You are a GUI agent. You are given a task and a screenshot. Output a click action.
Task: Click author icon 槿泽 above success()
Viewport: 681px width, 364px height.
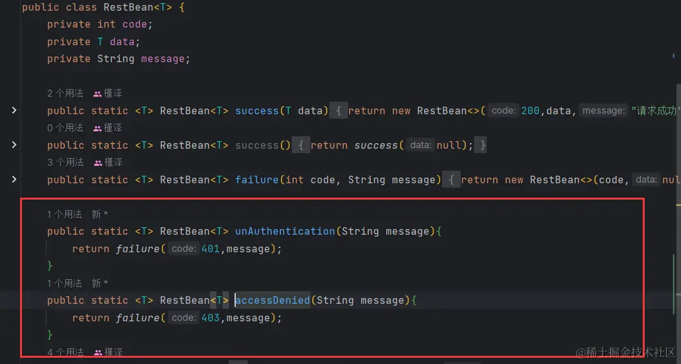[108, 127]
